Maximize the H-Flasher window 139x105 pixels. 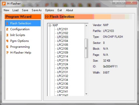[x=122, y=3]
